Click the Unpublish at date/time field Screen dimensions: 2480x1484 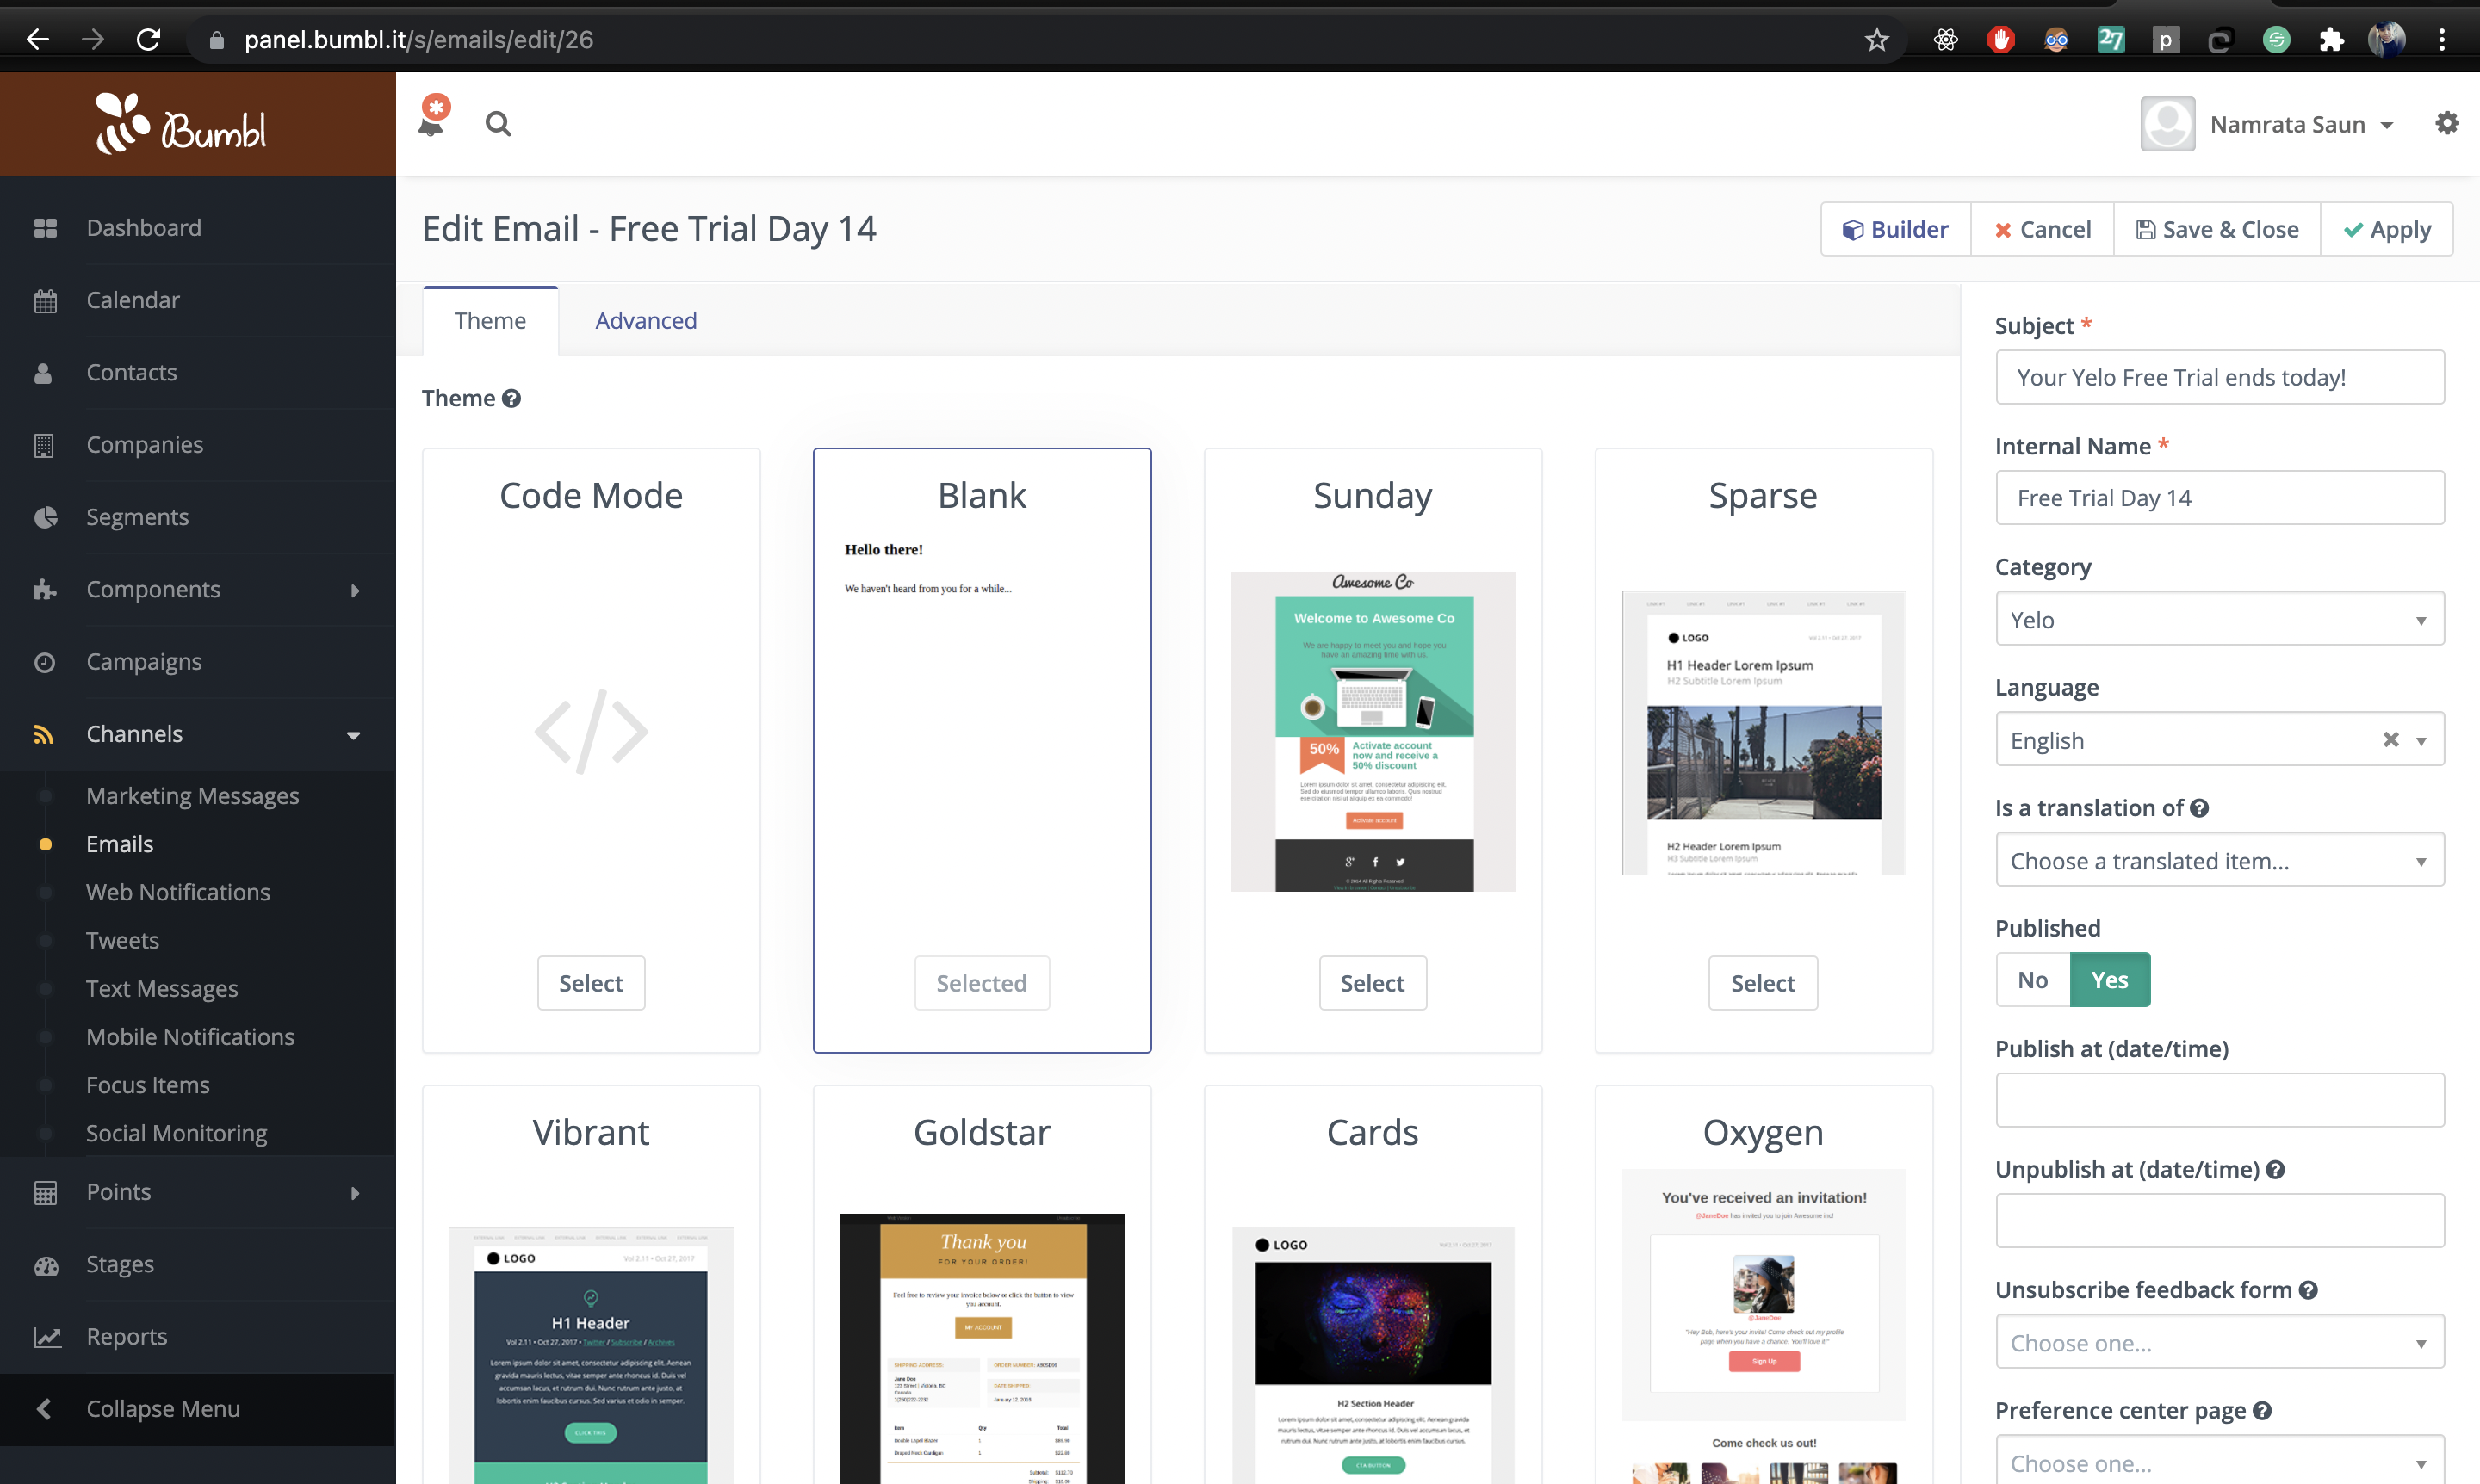coord(2219,1221)
